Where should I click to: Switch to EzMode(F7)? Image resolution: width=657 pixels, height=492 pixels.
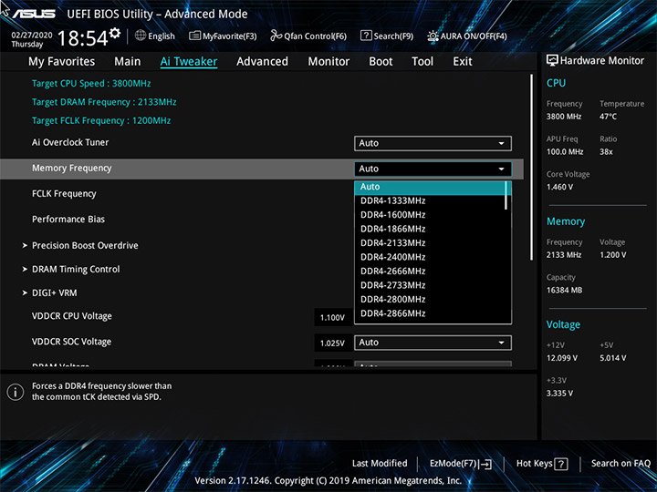point(461,464)
